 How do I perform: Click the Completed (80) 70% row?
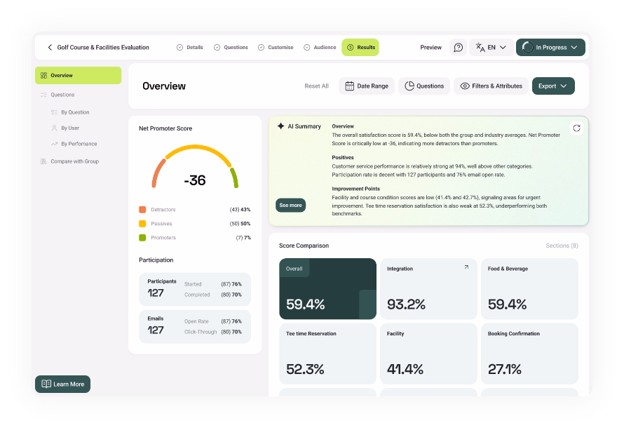[x=213, y=295]
